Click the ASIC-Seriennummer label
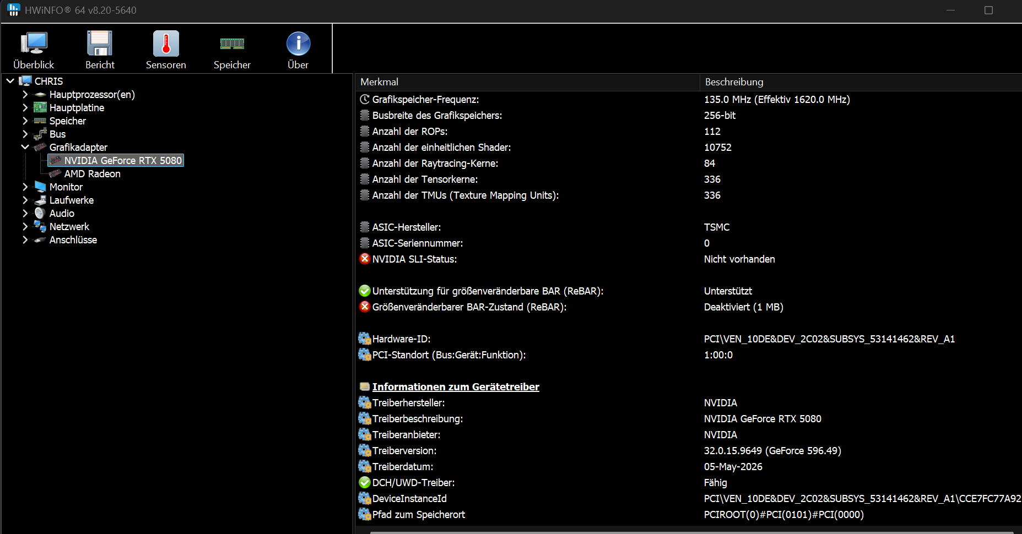This screenshot has width=1022, height=534. pyautogui.click(x=418, y=243)
